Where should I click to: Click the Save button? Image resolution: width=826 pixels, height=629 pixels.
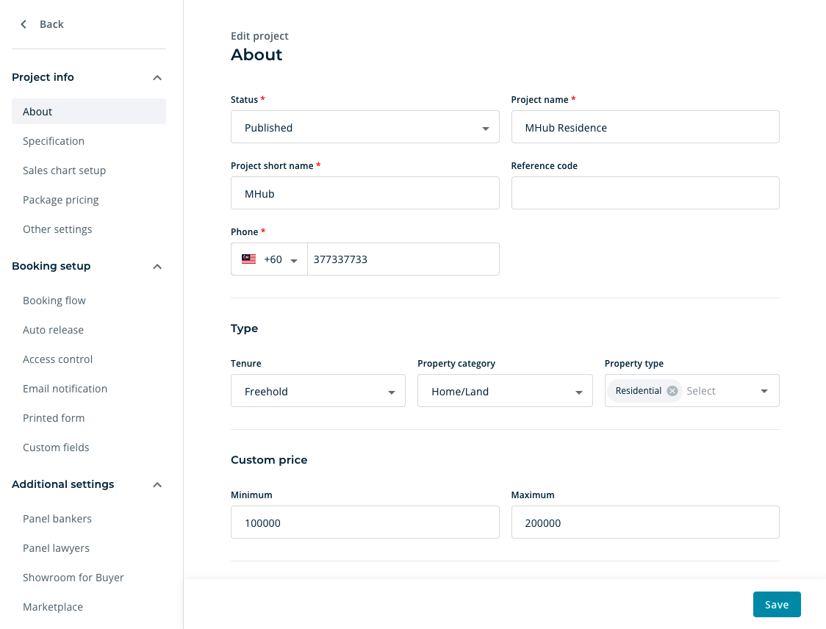(777, 604)
